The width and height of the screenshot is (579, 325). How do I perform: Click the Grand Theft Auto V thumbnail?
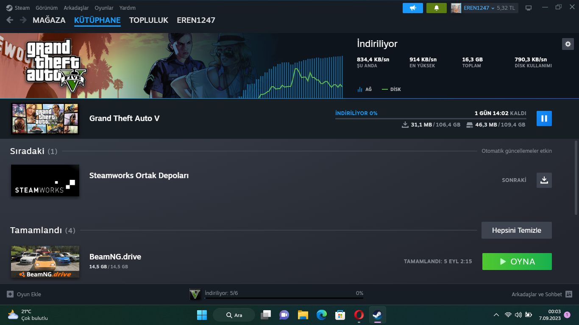point(45,119)
